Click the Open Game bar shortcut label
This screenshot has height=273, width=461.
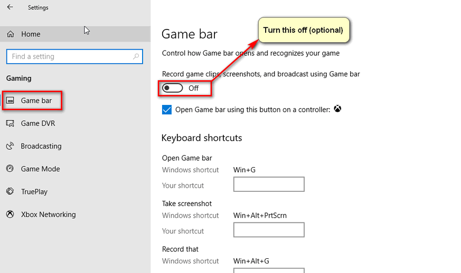187,158
